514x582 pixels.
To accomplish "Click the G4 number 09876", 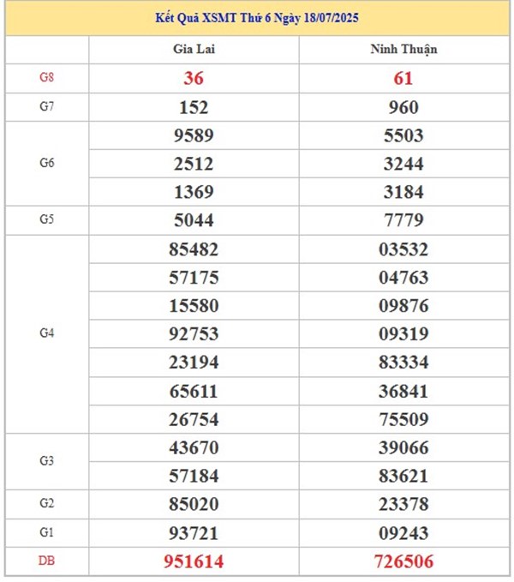I will click(403, 305).
